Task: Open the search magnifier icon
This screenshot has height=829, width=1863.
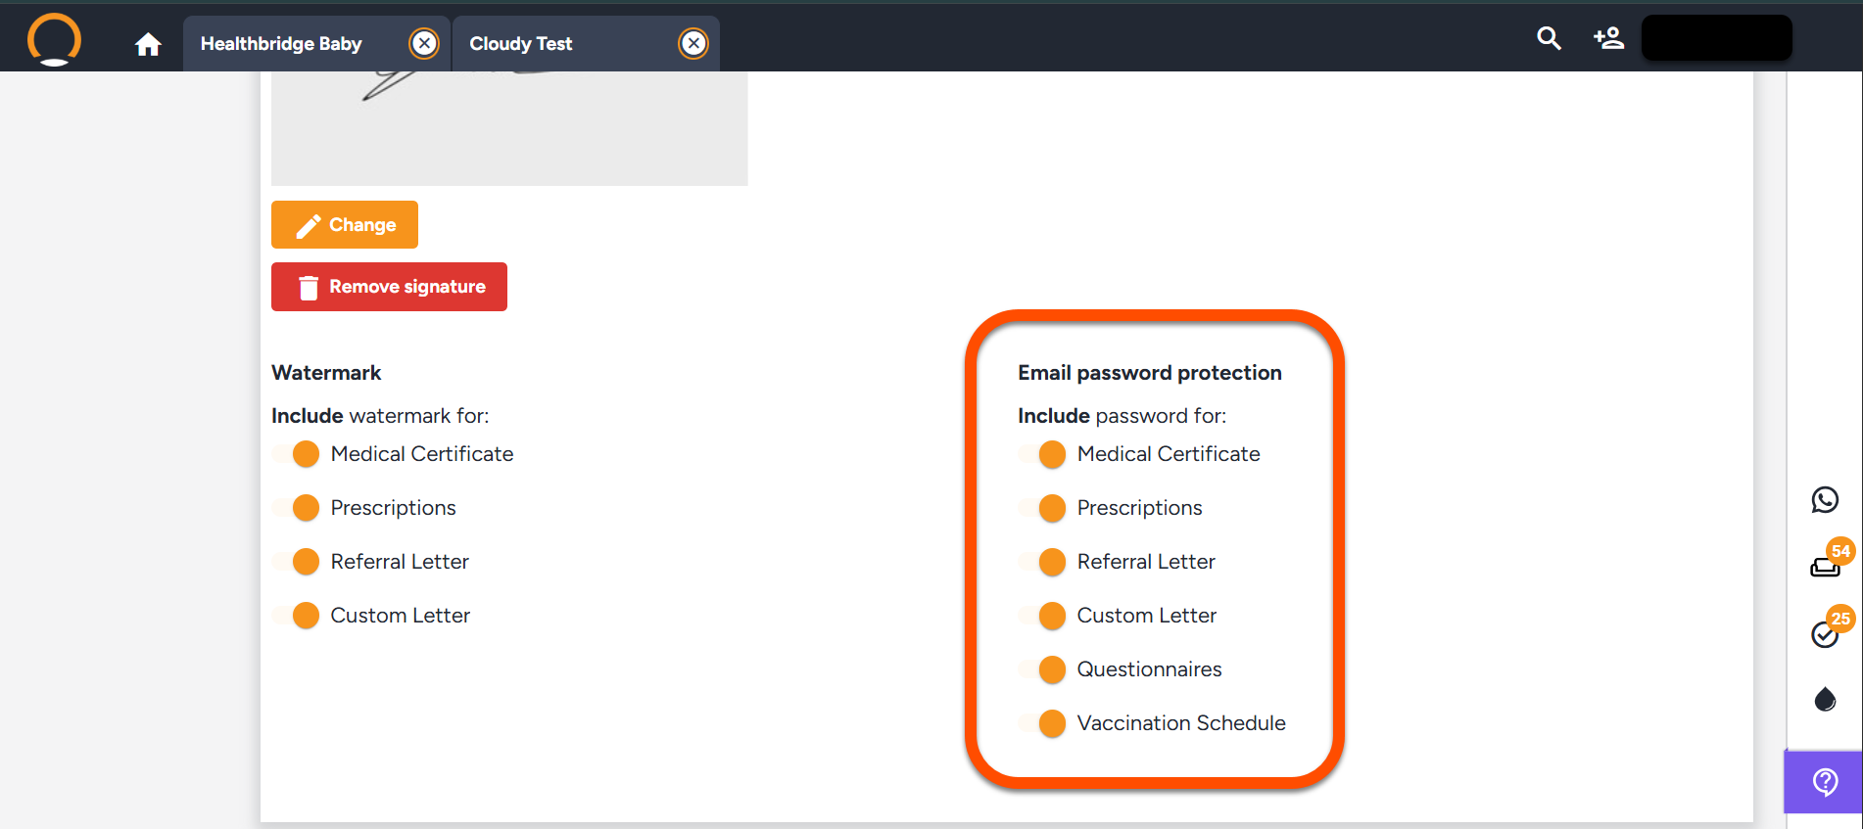Action: (1549, 38)
